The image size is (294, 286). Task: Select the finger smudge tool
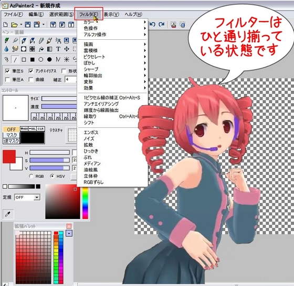15,49
